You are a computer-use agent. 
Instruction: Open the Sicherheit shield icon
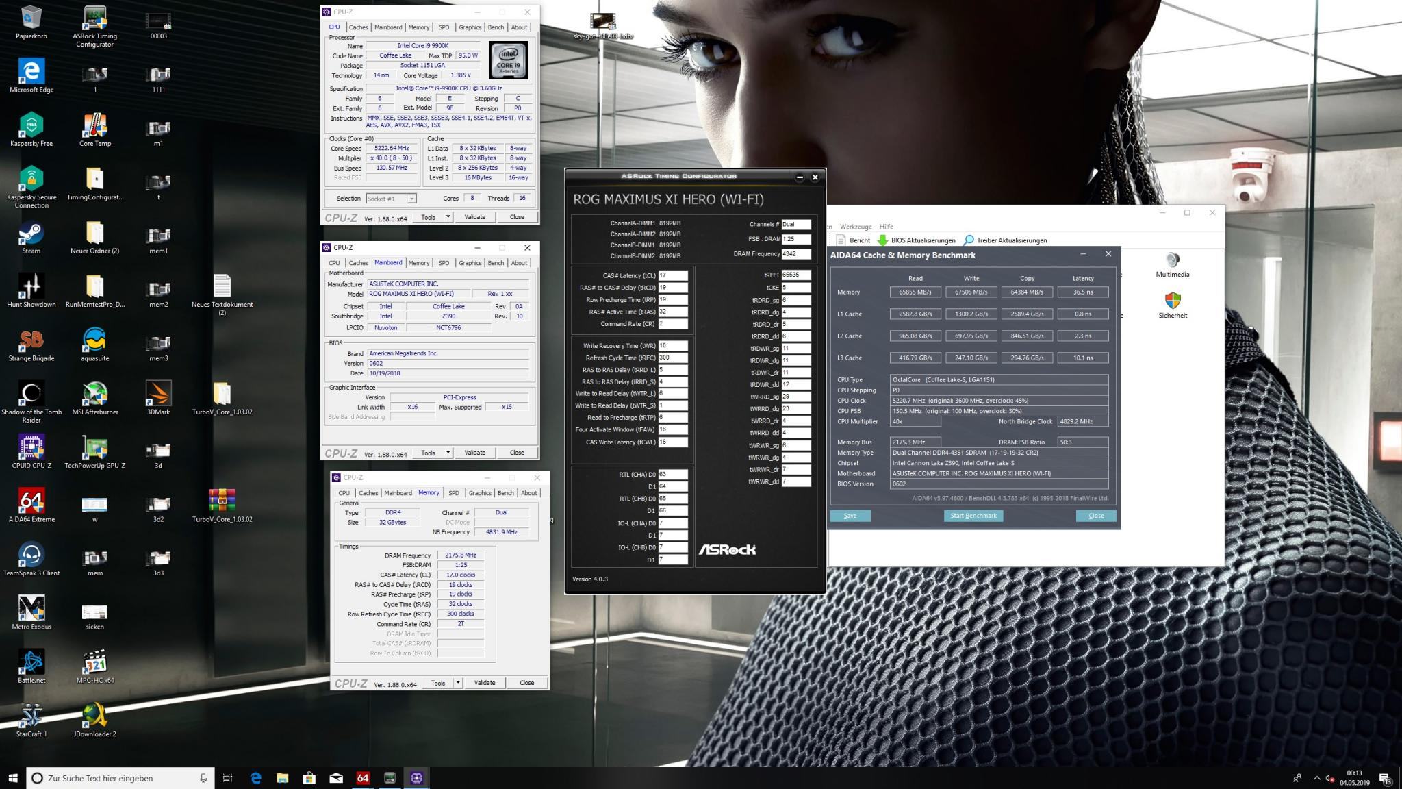coord(1172,301)
